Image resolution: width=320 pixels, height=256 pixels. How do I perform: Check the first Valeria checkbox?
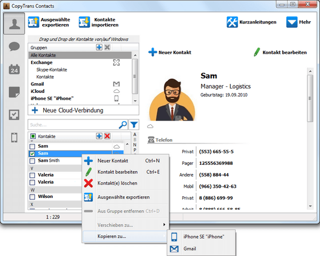[x=32, y=175]
